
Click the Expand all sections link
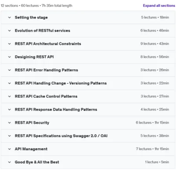point(159,6)
